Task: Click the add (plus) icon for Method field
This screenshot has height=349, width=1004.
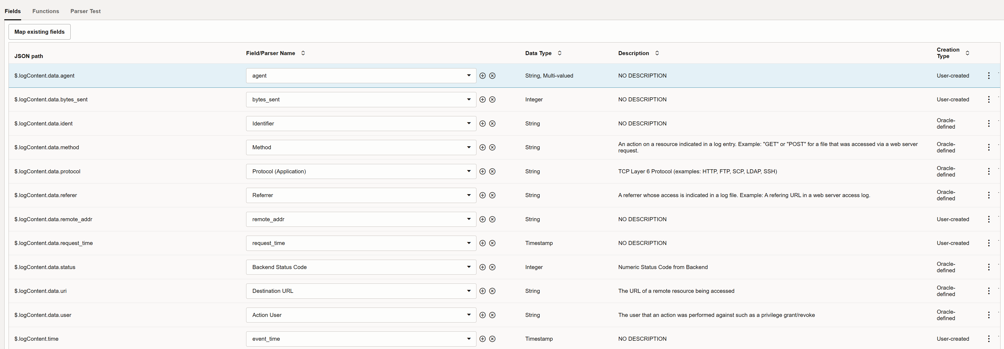Action: coord(483,147)
